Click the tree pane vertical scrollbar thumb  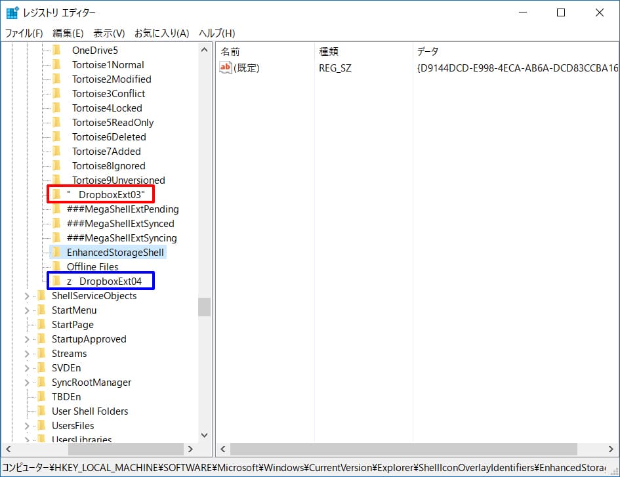pyautogui.click(x=205, y=307)
